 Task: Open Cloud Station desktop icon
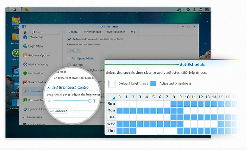click(16, 70)
